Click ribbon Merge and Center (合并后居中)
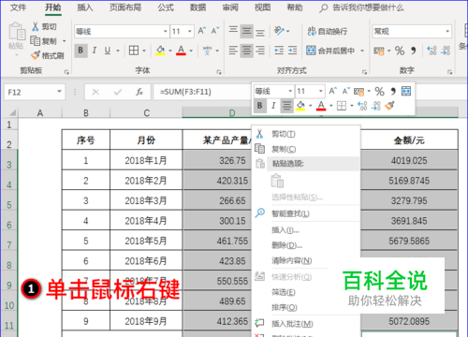468x337 pixels. pyautogui.click(x=331, y=51)
